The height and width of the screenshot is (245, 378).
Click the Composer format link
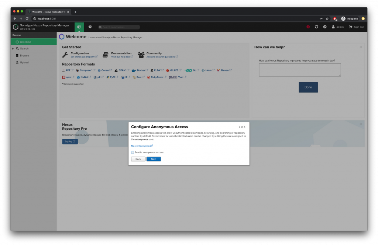(86, 70)
